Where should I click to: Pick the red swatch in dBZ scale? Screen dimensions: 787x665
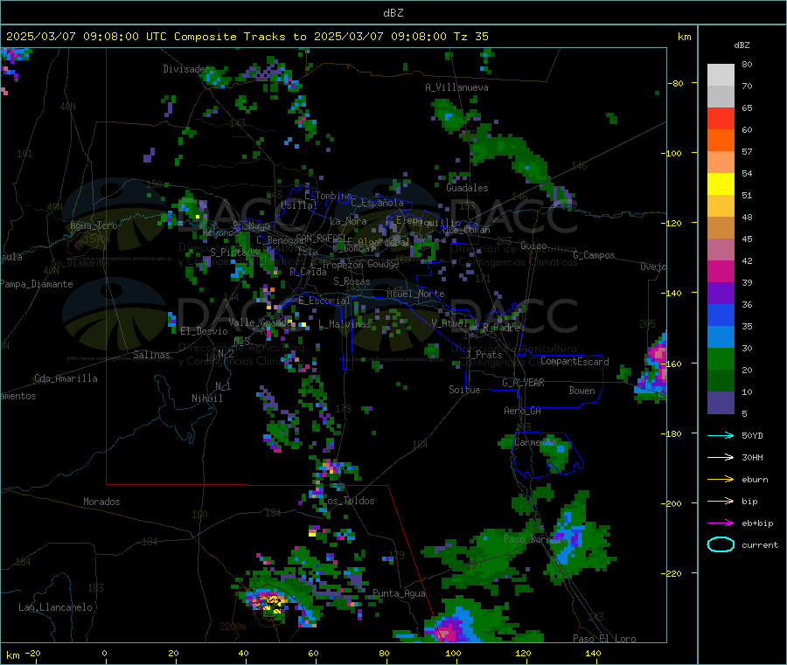[x=721, y=118]
